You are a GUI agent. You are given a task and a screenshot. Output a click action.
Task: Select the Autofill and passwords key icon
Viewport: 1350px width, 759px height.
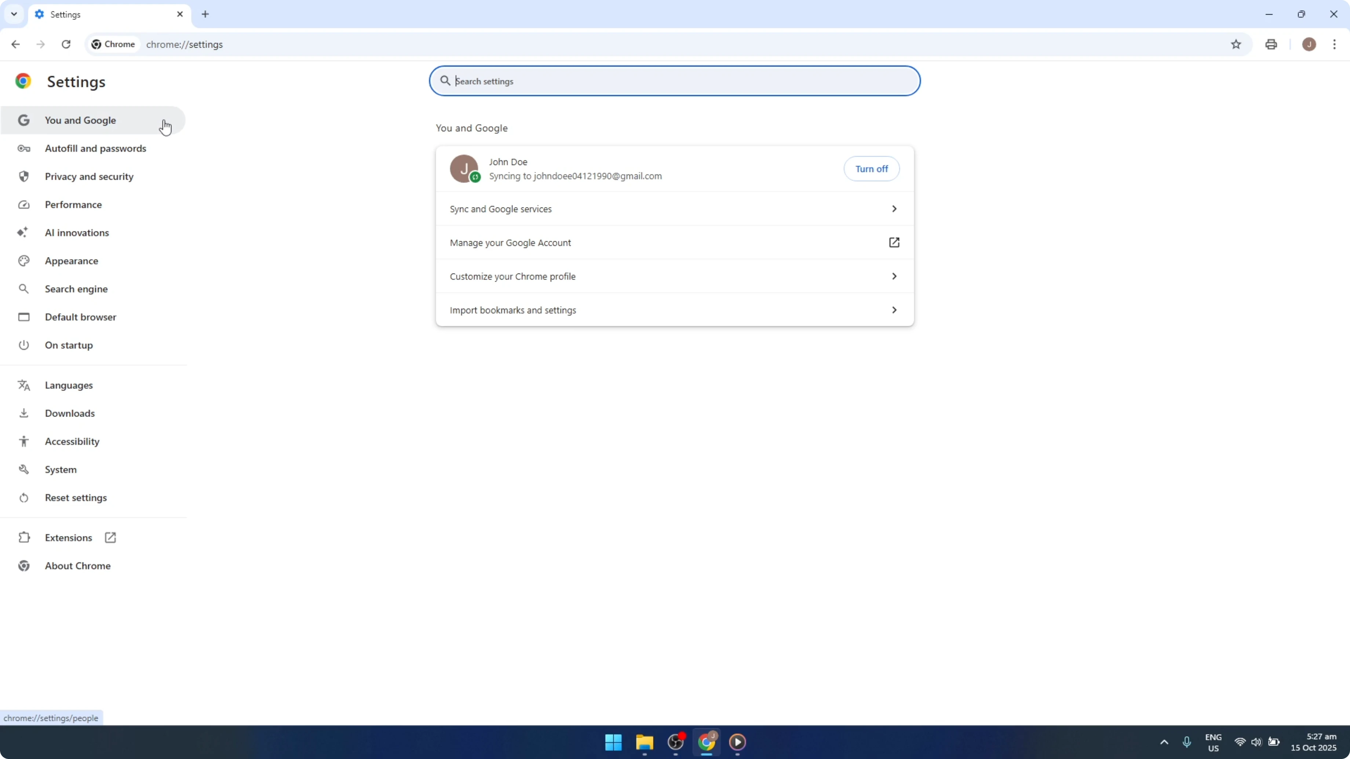tap(23, 148)
